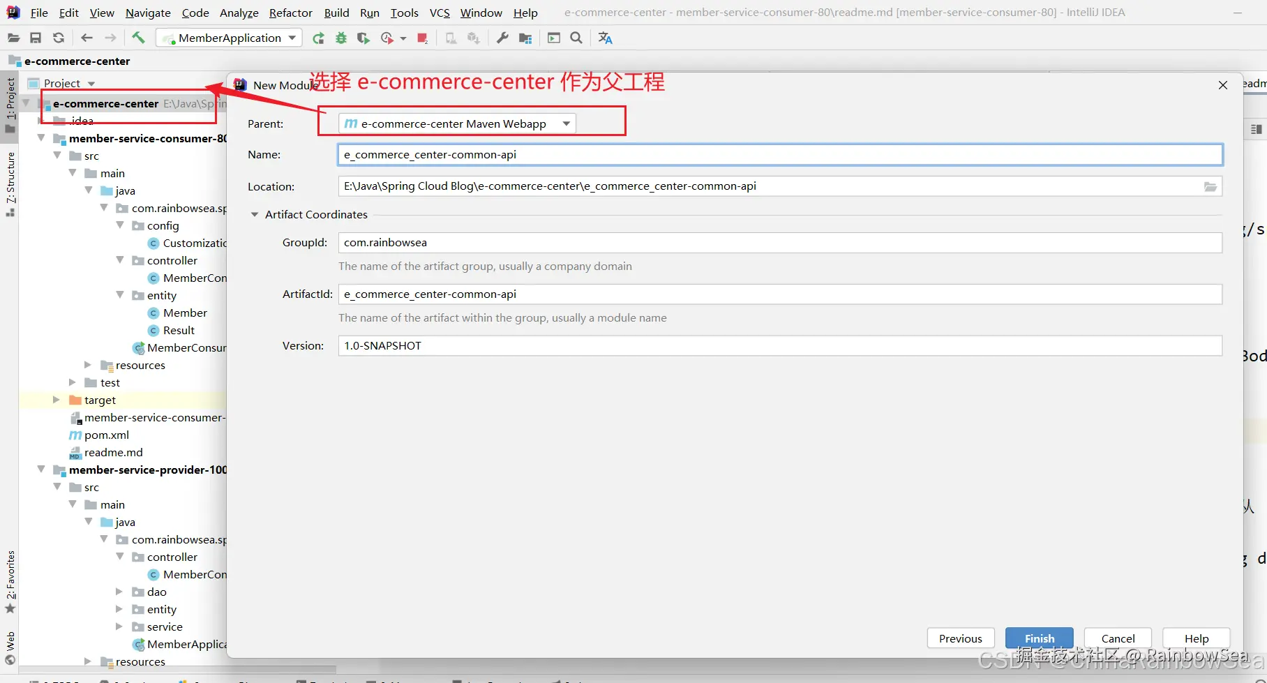Click the Build Project hammer icon
The image size is (1267, 683).
(138, 38)
